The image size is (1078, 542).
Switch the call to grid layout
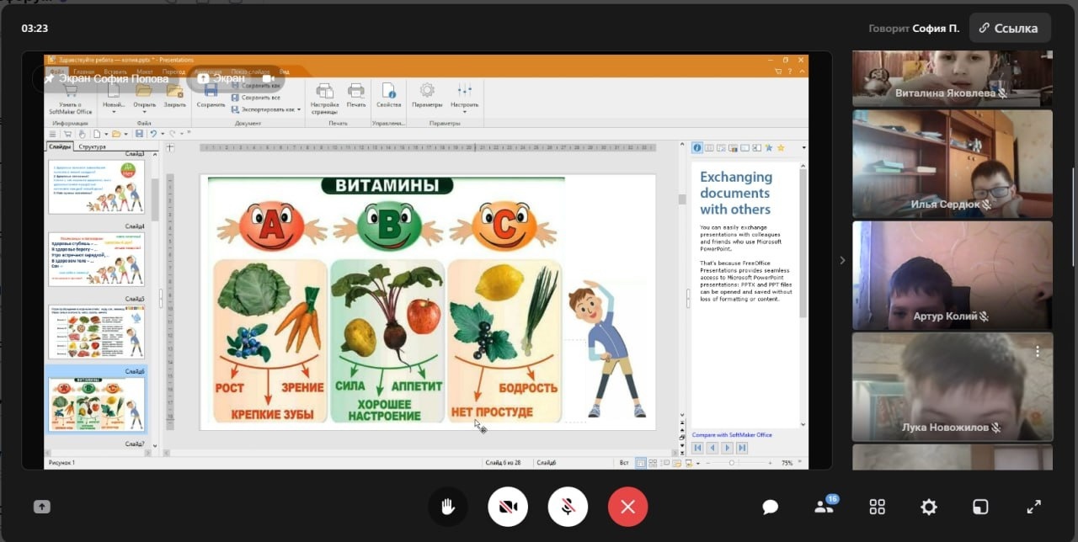[x=877, y=507]
